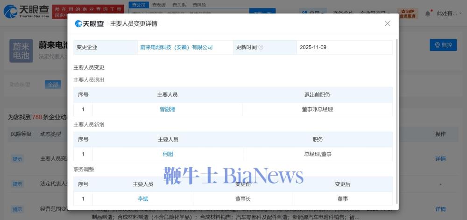The height and width of the screenshot is (220, 467).
Task: Click the 董事长 before-change cell
Action: (x=243, y=199)
